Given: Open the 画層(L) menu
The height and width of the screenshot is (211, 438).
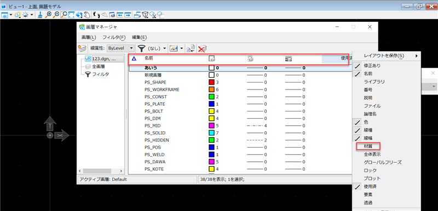Looking at the screenshot, I should [x=89, y=37].
